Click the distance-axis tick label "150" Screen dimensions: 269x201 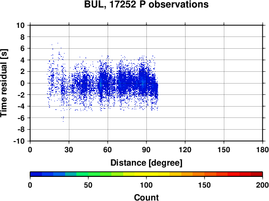coord(224,150)
